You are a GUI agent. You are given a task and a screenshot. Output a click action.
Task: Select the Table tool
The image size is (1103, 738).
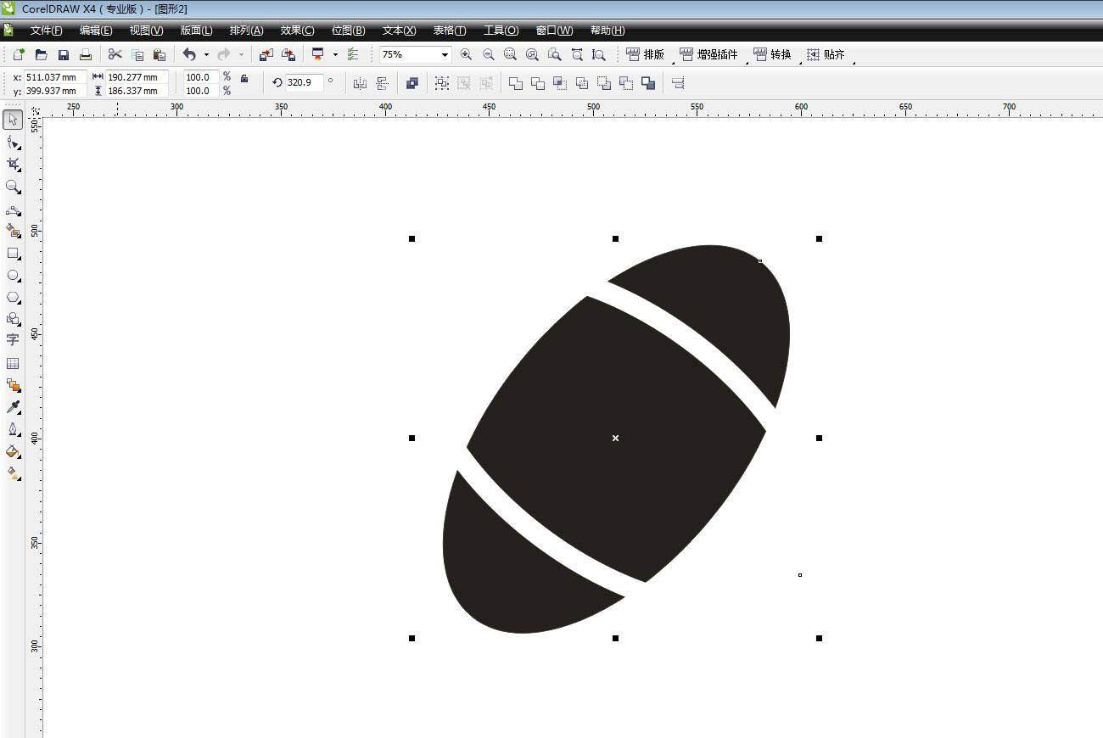[13, 363]
